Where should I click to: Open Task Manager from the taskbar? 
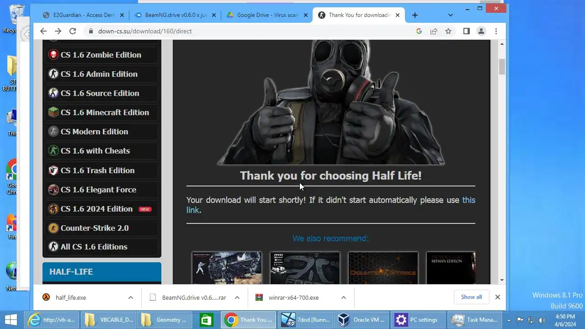pyautogui.click(x=475, y=319)
